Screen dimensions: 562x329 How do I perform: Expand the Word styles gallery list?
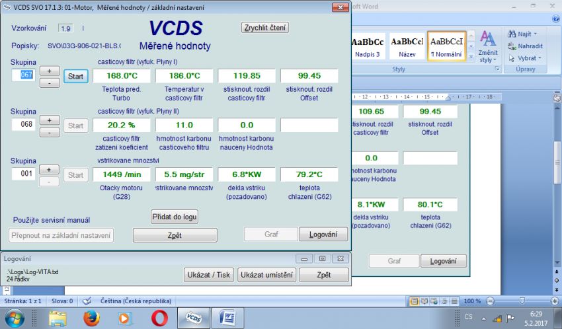point(471,57)
